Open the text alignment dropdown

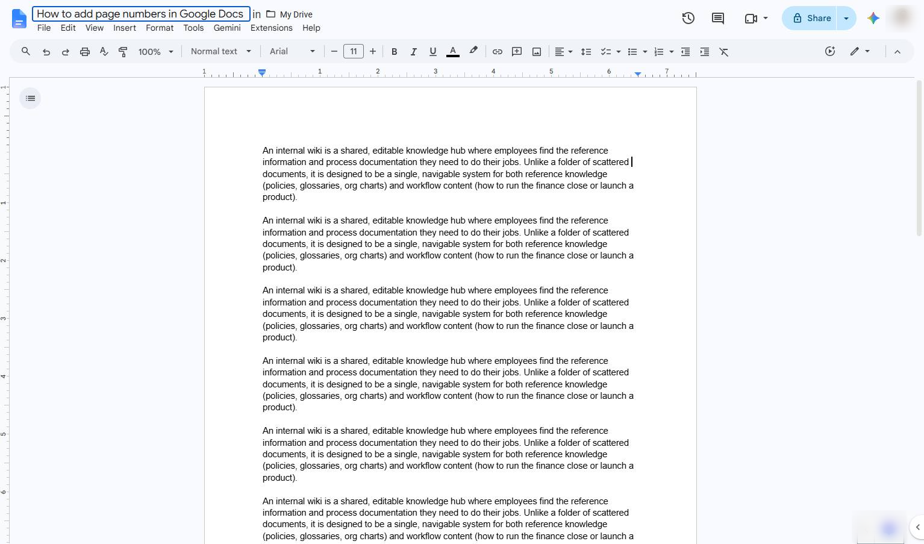[563, 52]
